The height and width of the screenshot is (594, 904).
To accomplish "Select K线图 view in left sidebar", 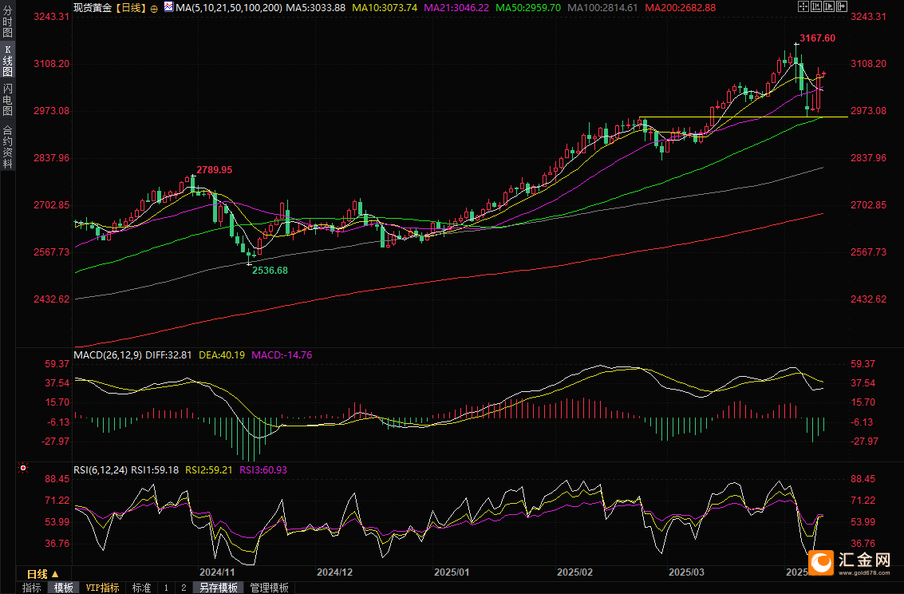I will click(x=7, y=61).
